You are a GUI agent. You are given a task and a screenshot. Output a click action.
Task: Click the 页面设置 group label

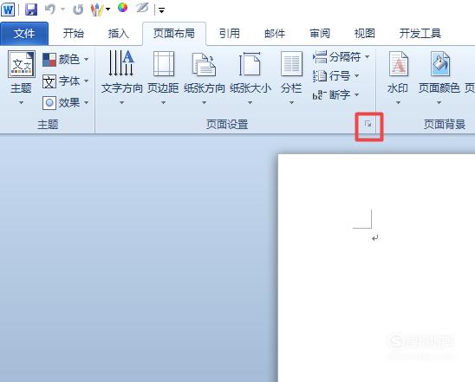pyautogui.click(x=227, y=125)
